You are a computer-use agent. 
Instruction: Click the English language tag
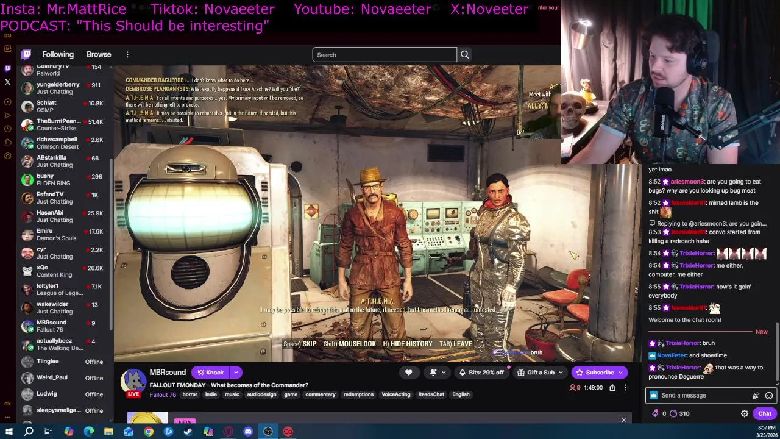461,394
